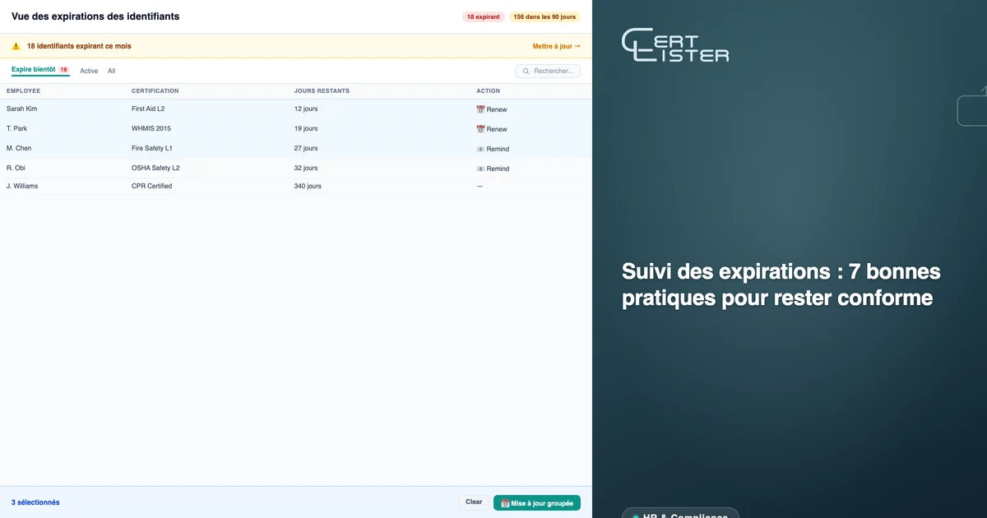Image resolution: width=987 pixels, height=518 pixels.
Task: Click the search magnifier icon
Action: (525, 72)
